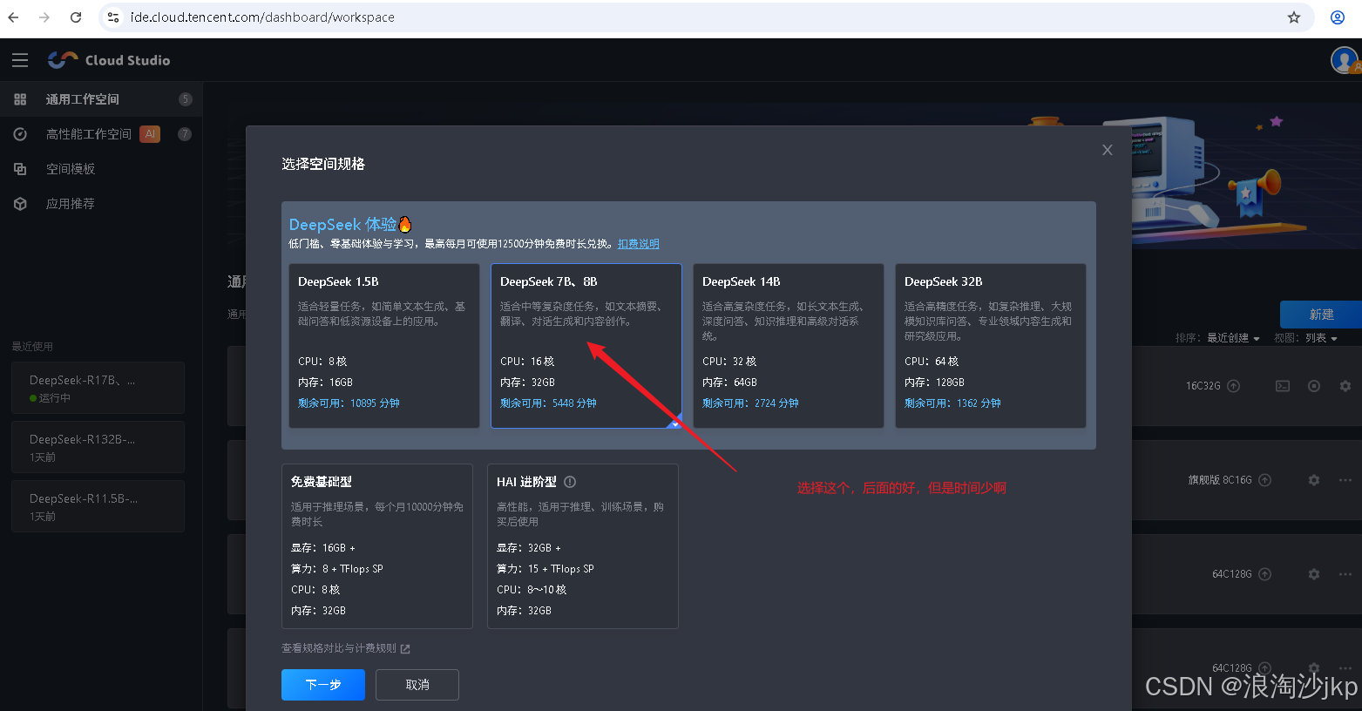Open 空间模板 in the sidebar

point(101,169)
